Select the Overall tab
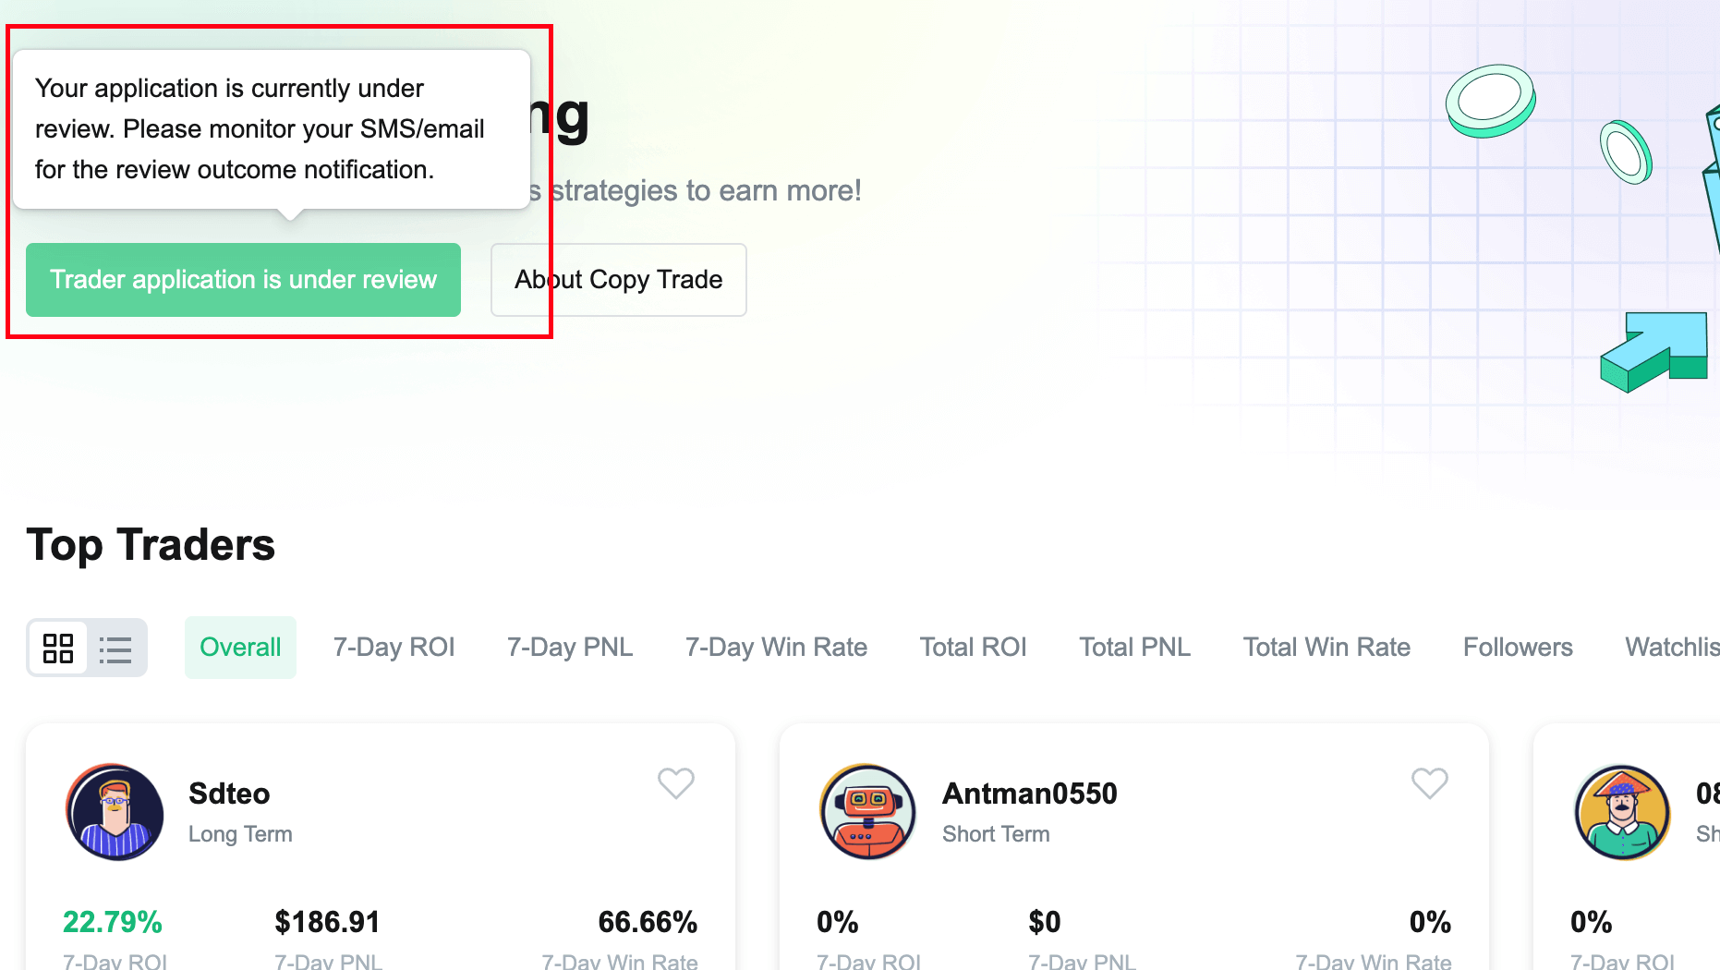The height and width of the screenshot is (970, 1720). 240,648
